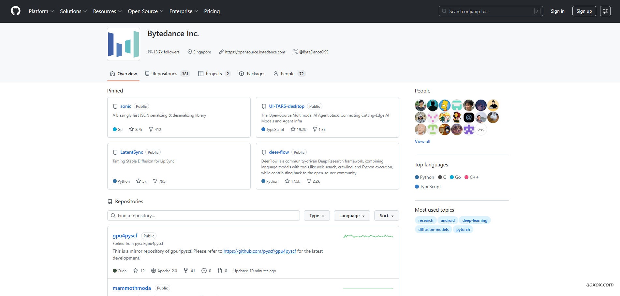The height and width of the screenshot is (296, 620).
Task: Open the Language filter dropdown
Action: (352, 216)
